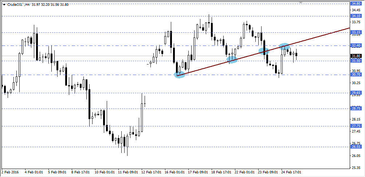Viewport: 365px width, 177px height.
Task: Click the 32.40 price level label
Action: pyautogui.click(x=356, y=46)
